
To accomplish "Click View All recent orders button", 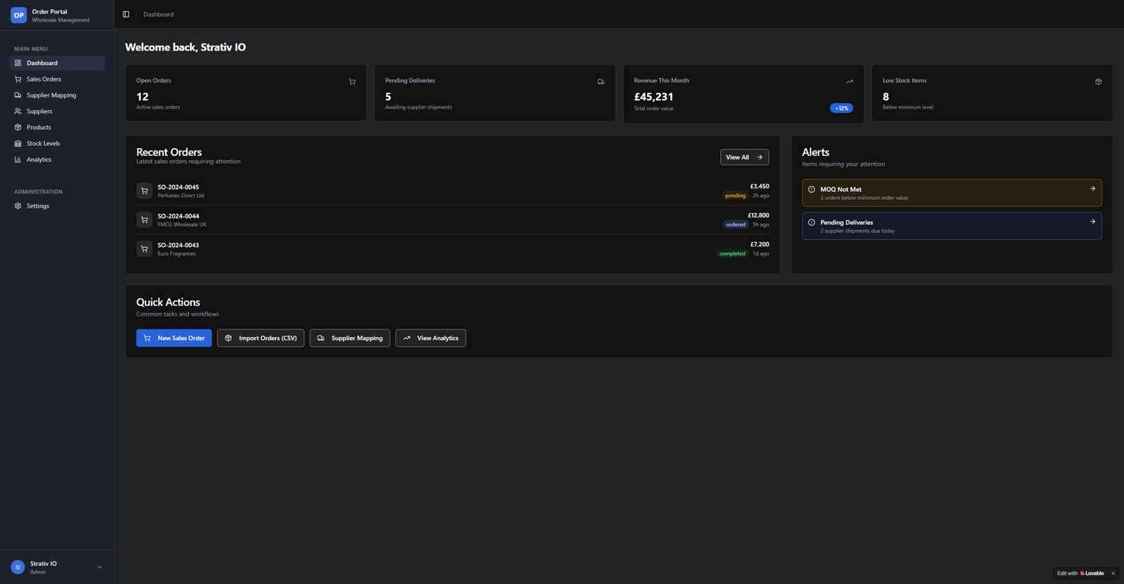I will (745, 157).
